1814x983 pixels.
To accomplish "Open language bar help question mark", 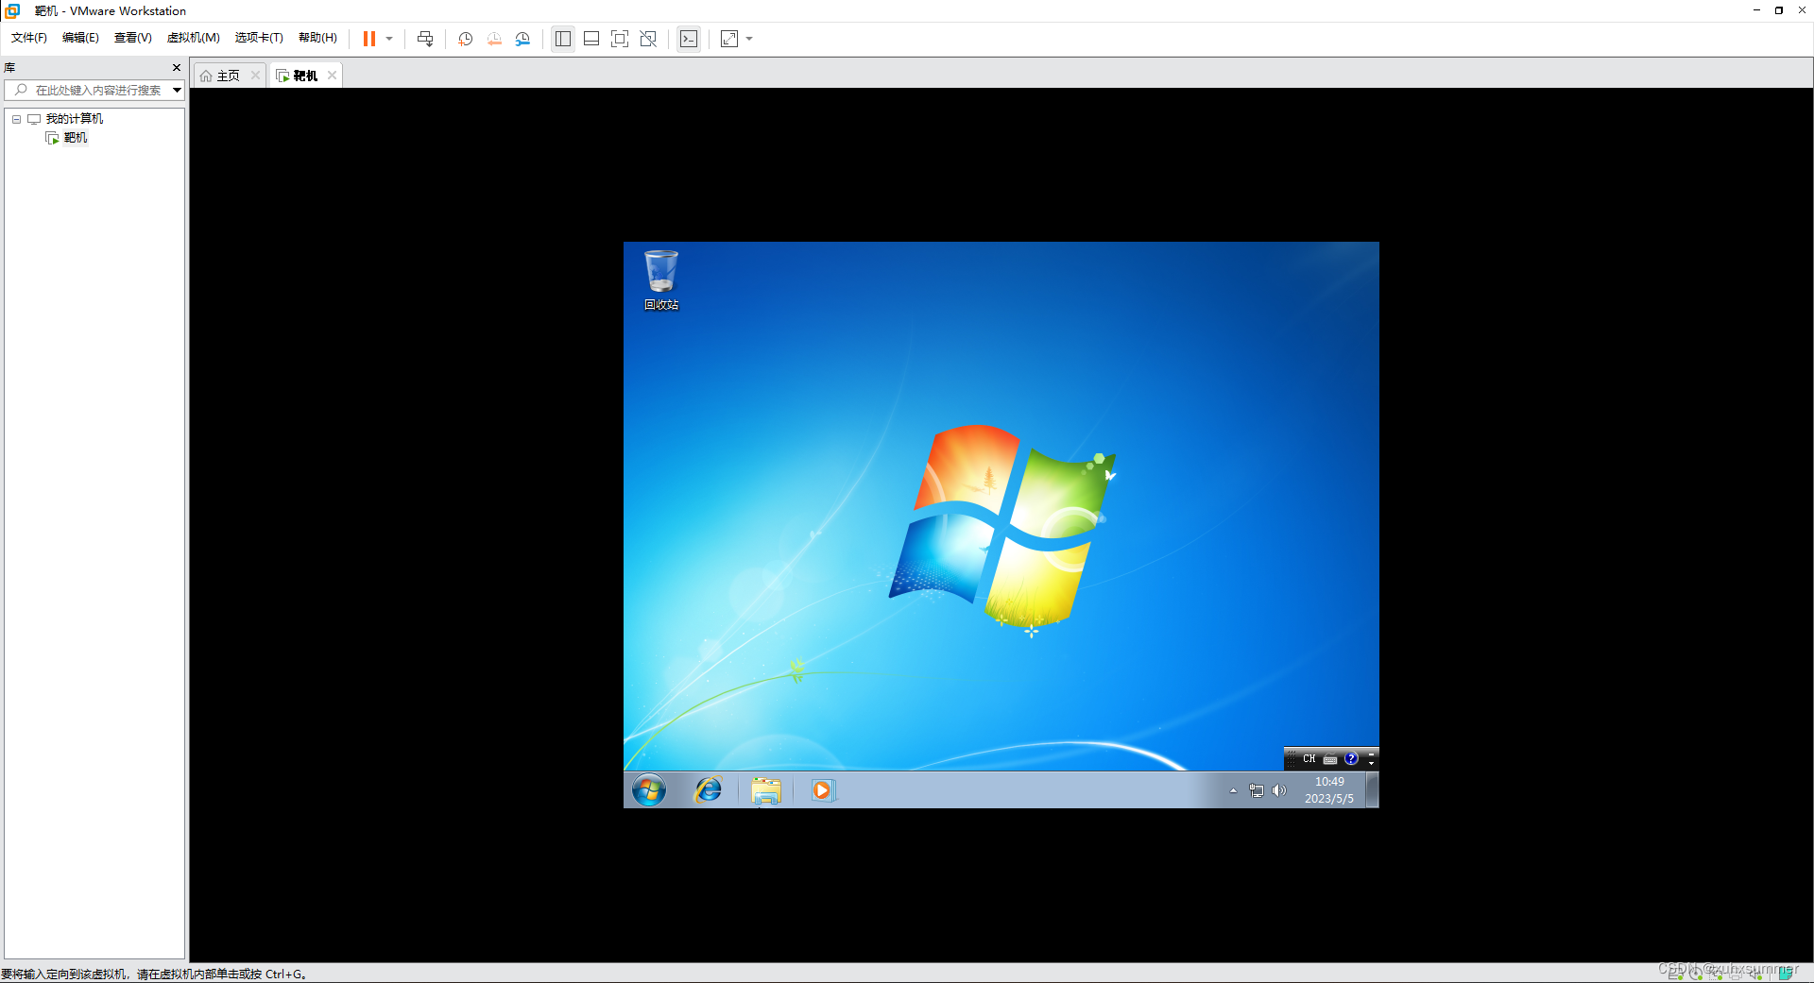I will pyautogui.click(x=1351, y=759).
